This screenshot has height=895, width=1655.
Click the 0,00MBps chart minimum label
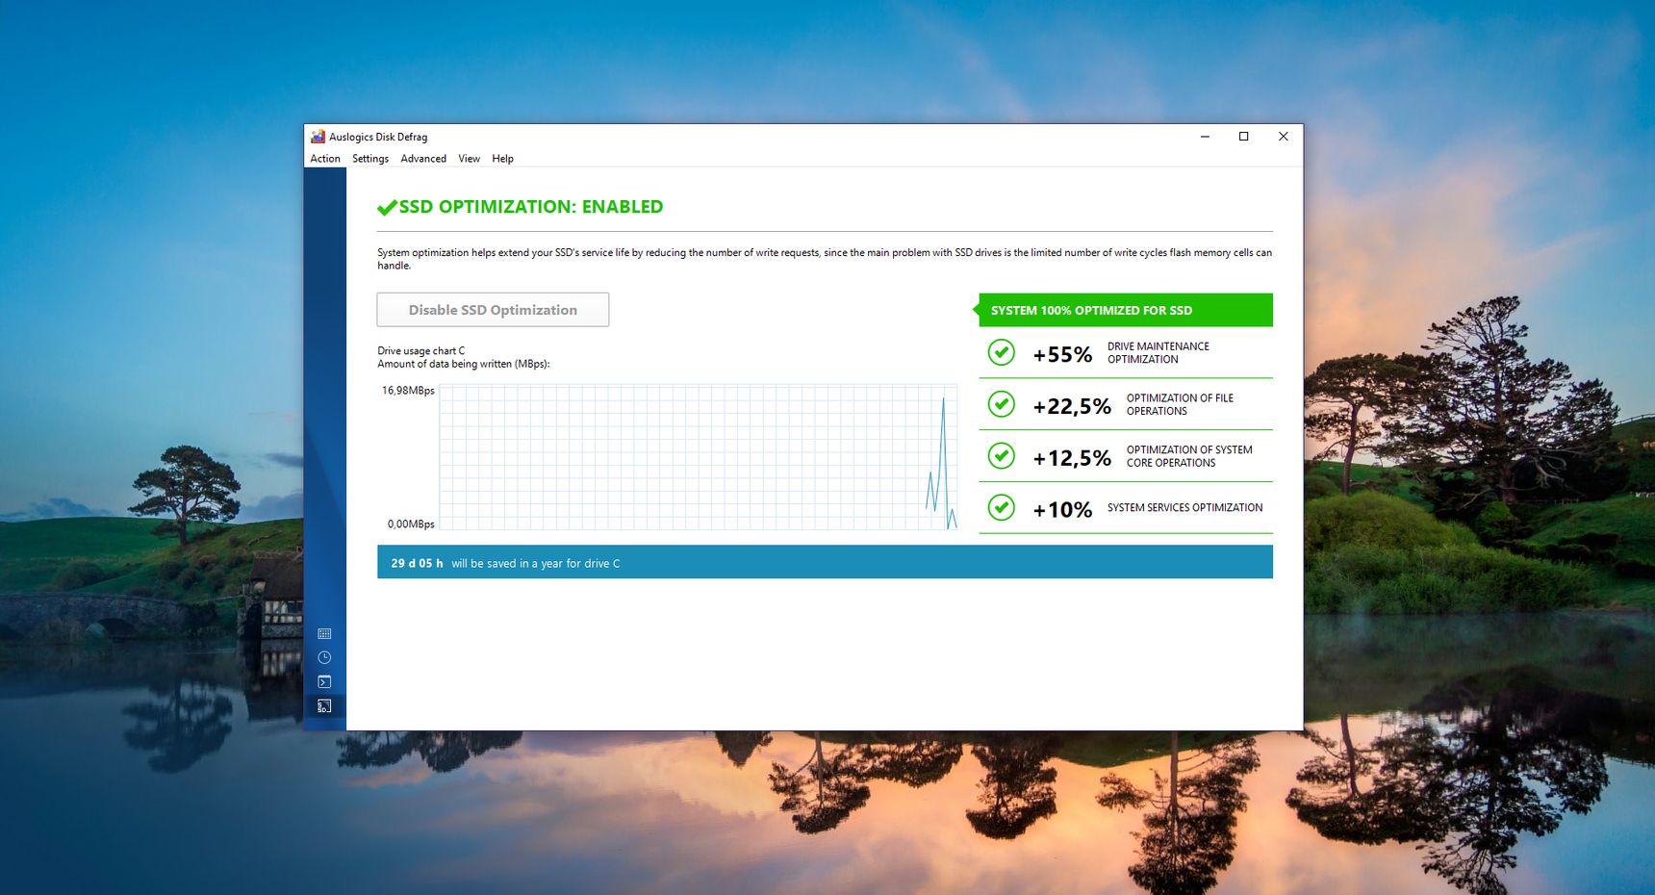pyautogui.click(x=411, y=524)
